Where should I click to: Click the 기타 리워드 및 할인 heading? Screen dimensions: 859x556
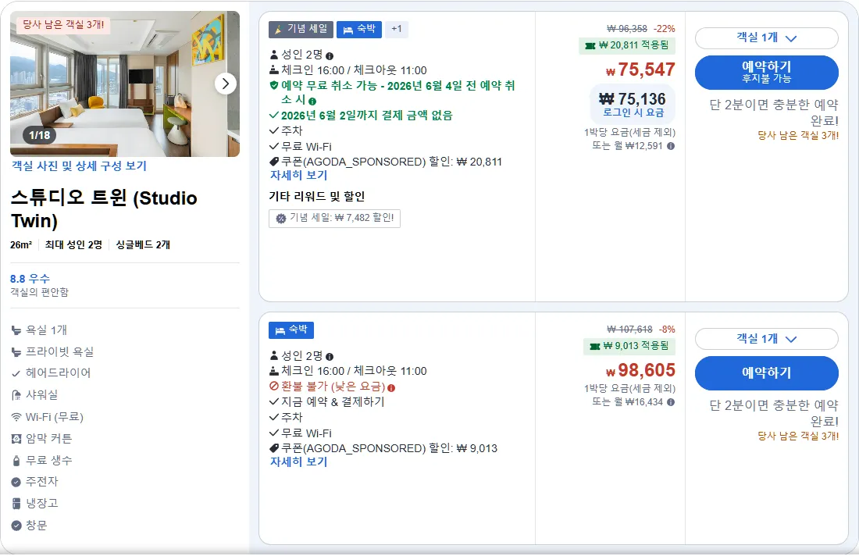tap(316, 196)
